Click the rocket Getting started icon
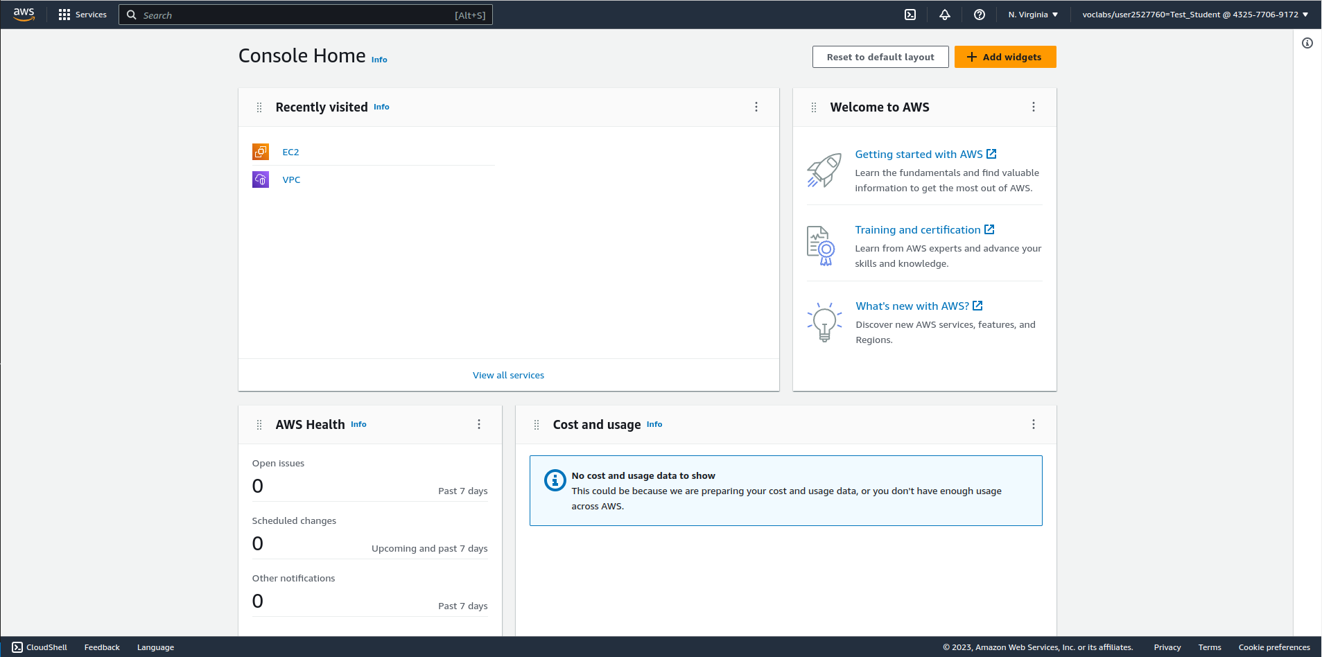The image size is (1322, 657). pyautogui.click(x=824, y=170)
